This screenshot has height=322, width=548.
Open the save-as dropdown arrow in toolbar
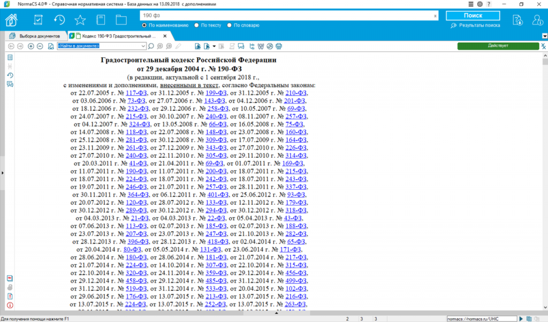click(214, 46)
